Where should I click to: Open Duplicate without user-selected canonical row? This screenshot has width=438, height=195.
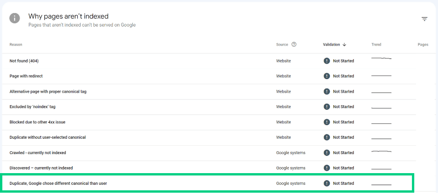point(209,137)
